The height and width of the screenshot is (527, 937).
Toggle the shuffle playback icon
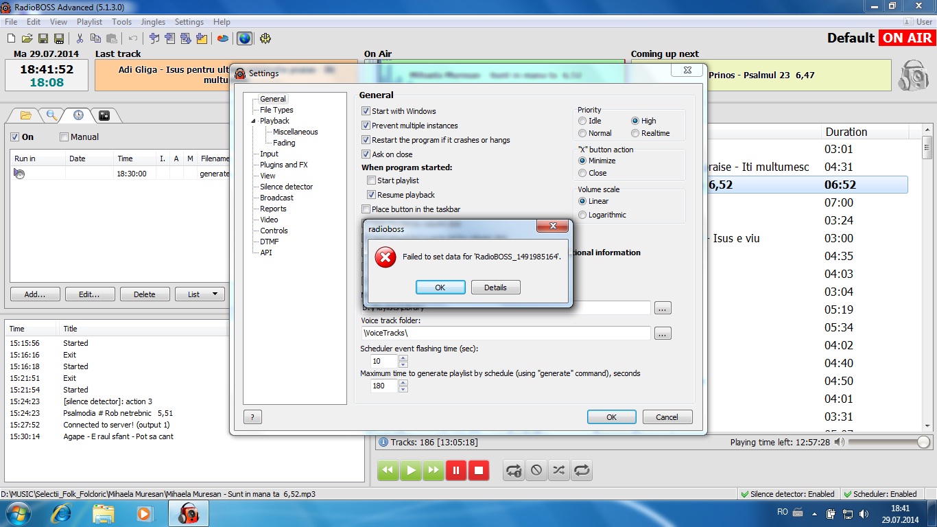click(x=559, y=470)
